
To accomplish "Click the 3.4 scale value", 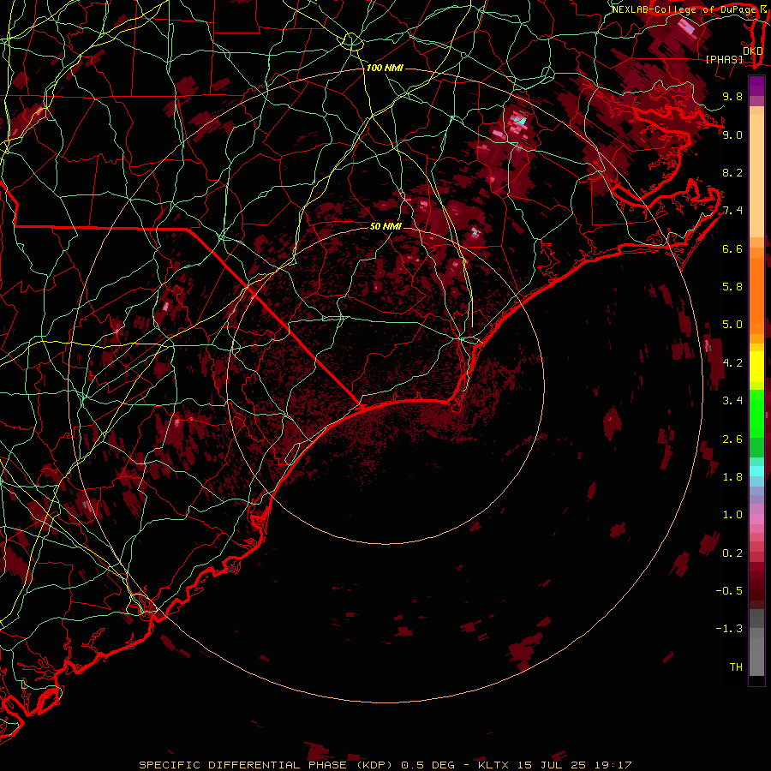I will (732, 401).
